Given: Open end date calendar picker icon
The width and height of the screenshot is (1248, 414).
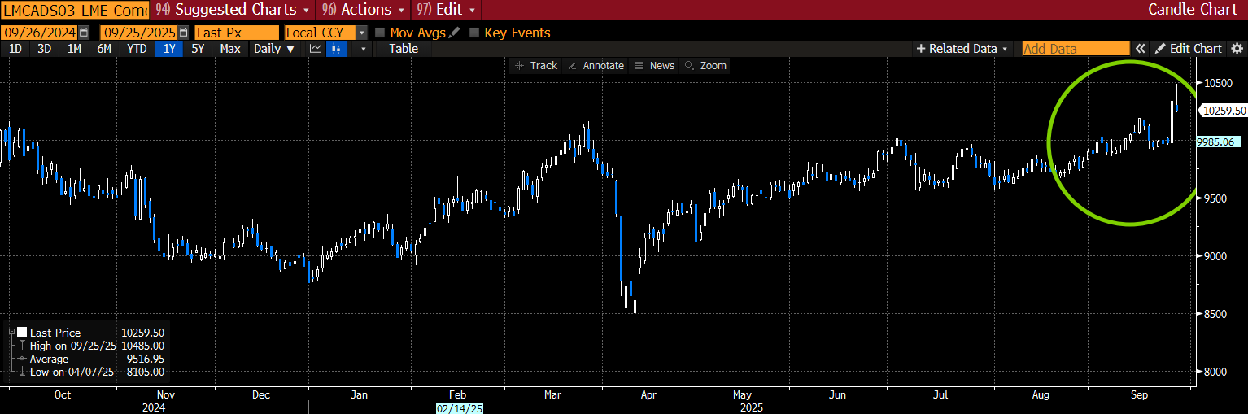Looking at the screenshot, I should click(x=183, y=33).
